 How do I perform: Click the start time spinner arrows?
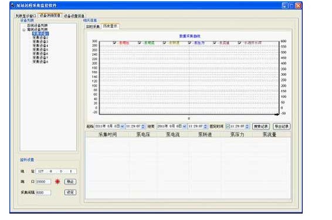[143, 126]
